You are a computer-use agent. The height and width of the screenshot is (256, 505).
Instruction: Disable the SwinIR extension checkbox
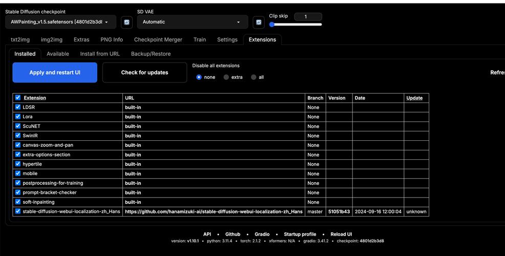(x=18, y=135)
